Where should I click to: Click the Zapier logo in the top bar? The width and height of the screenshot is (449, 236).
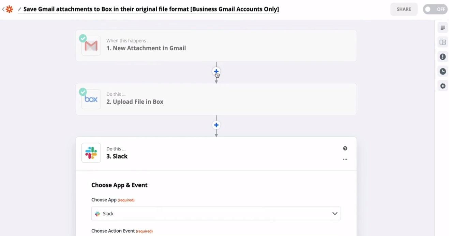(10, 9)
